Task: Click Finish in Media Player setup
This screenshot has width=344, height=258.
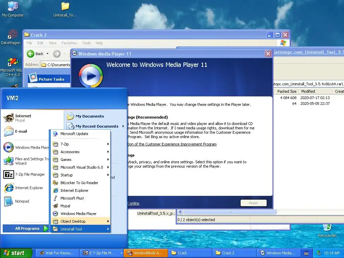Action: (x=253, y=203)
